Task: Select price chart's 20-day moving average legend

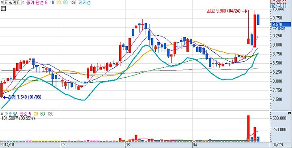Action: pos(58,2)
